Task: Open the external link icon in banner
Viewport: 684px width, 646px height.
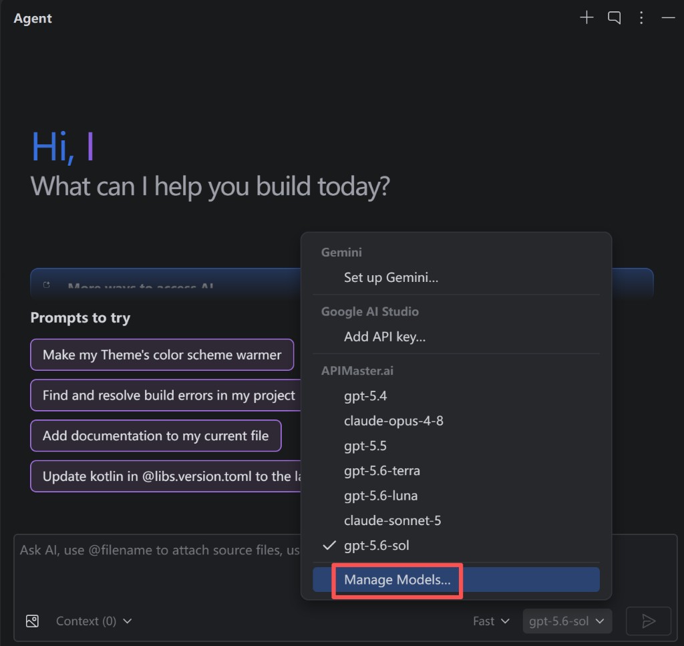Action: point(47,285)
